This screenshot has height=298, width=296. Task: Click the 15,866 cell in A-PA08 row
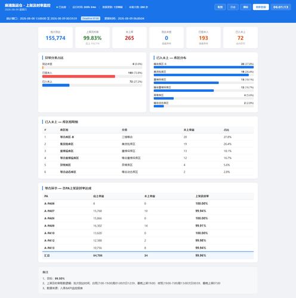(x=97, y=218)
